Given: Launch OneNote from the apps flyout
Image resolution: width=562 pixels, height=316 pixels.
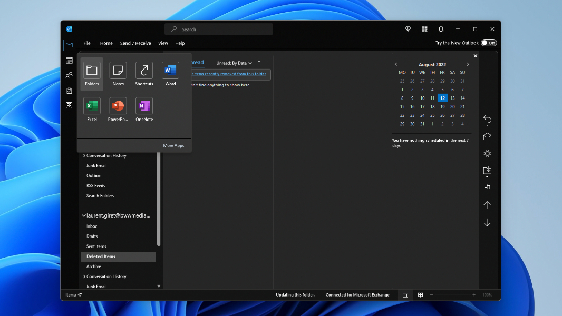Looking at the screenshot, I should click(144, 110).
